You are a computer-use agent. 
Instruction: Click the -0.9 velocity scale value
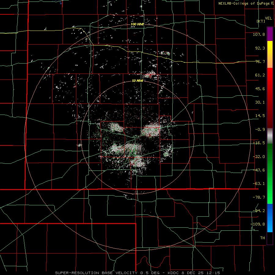260,130
